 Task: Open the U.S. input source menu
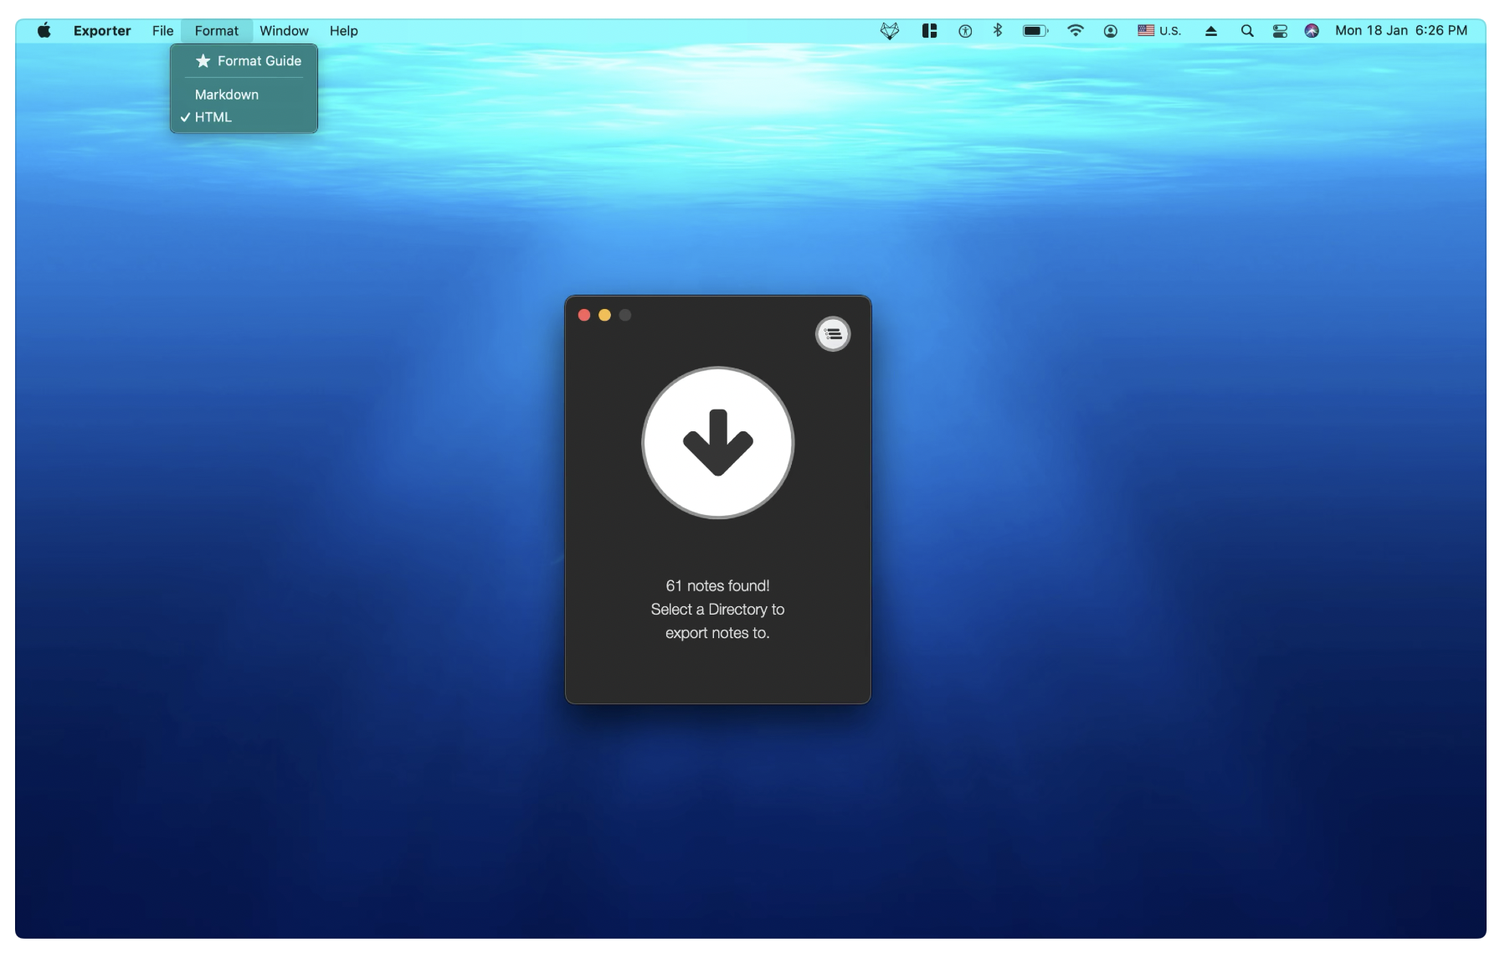coord(1159,31)
